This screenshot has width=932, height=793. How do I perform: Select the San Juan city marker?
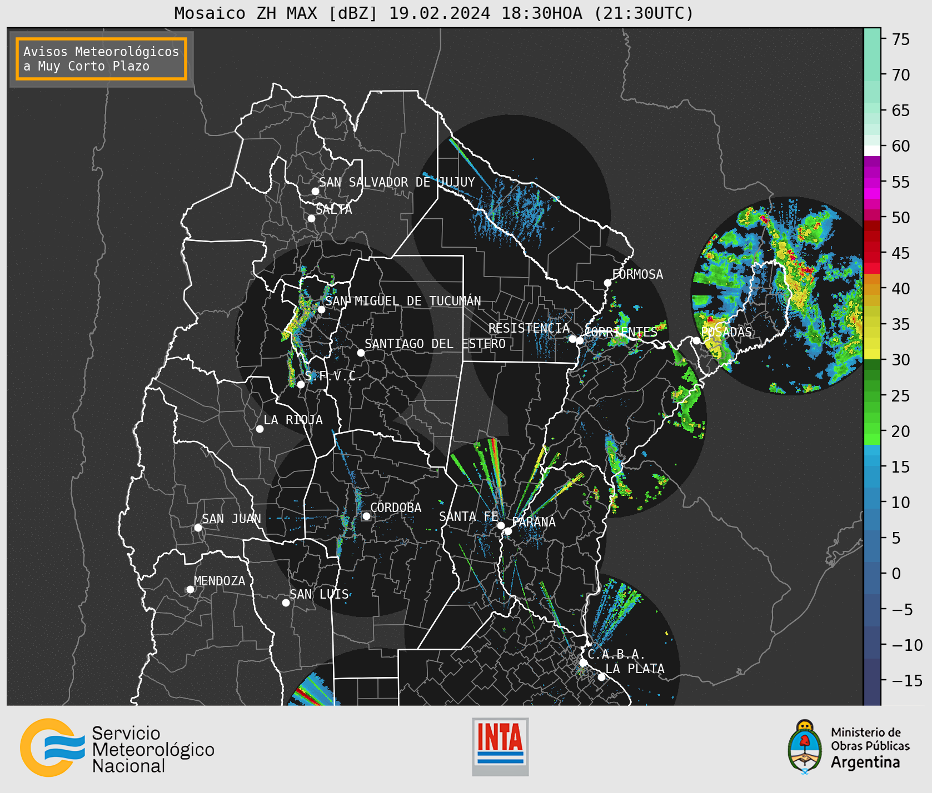(198, 528)
